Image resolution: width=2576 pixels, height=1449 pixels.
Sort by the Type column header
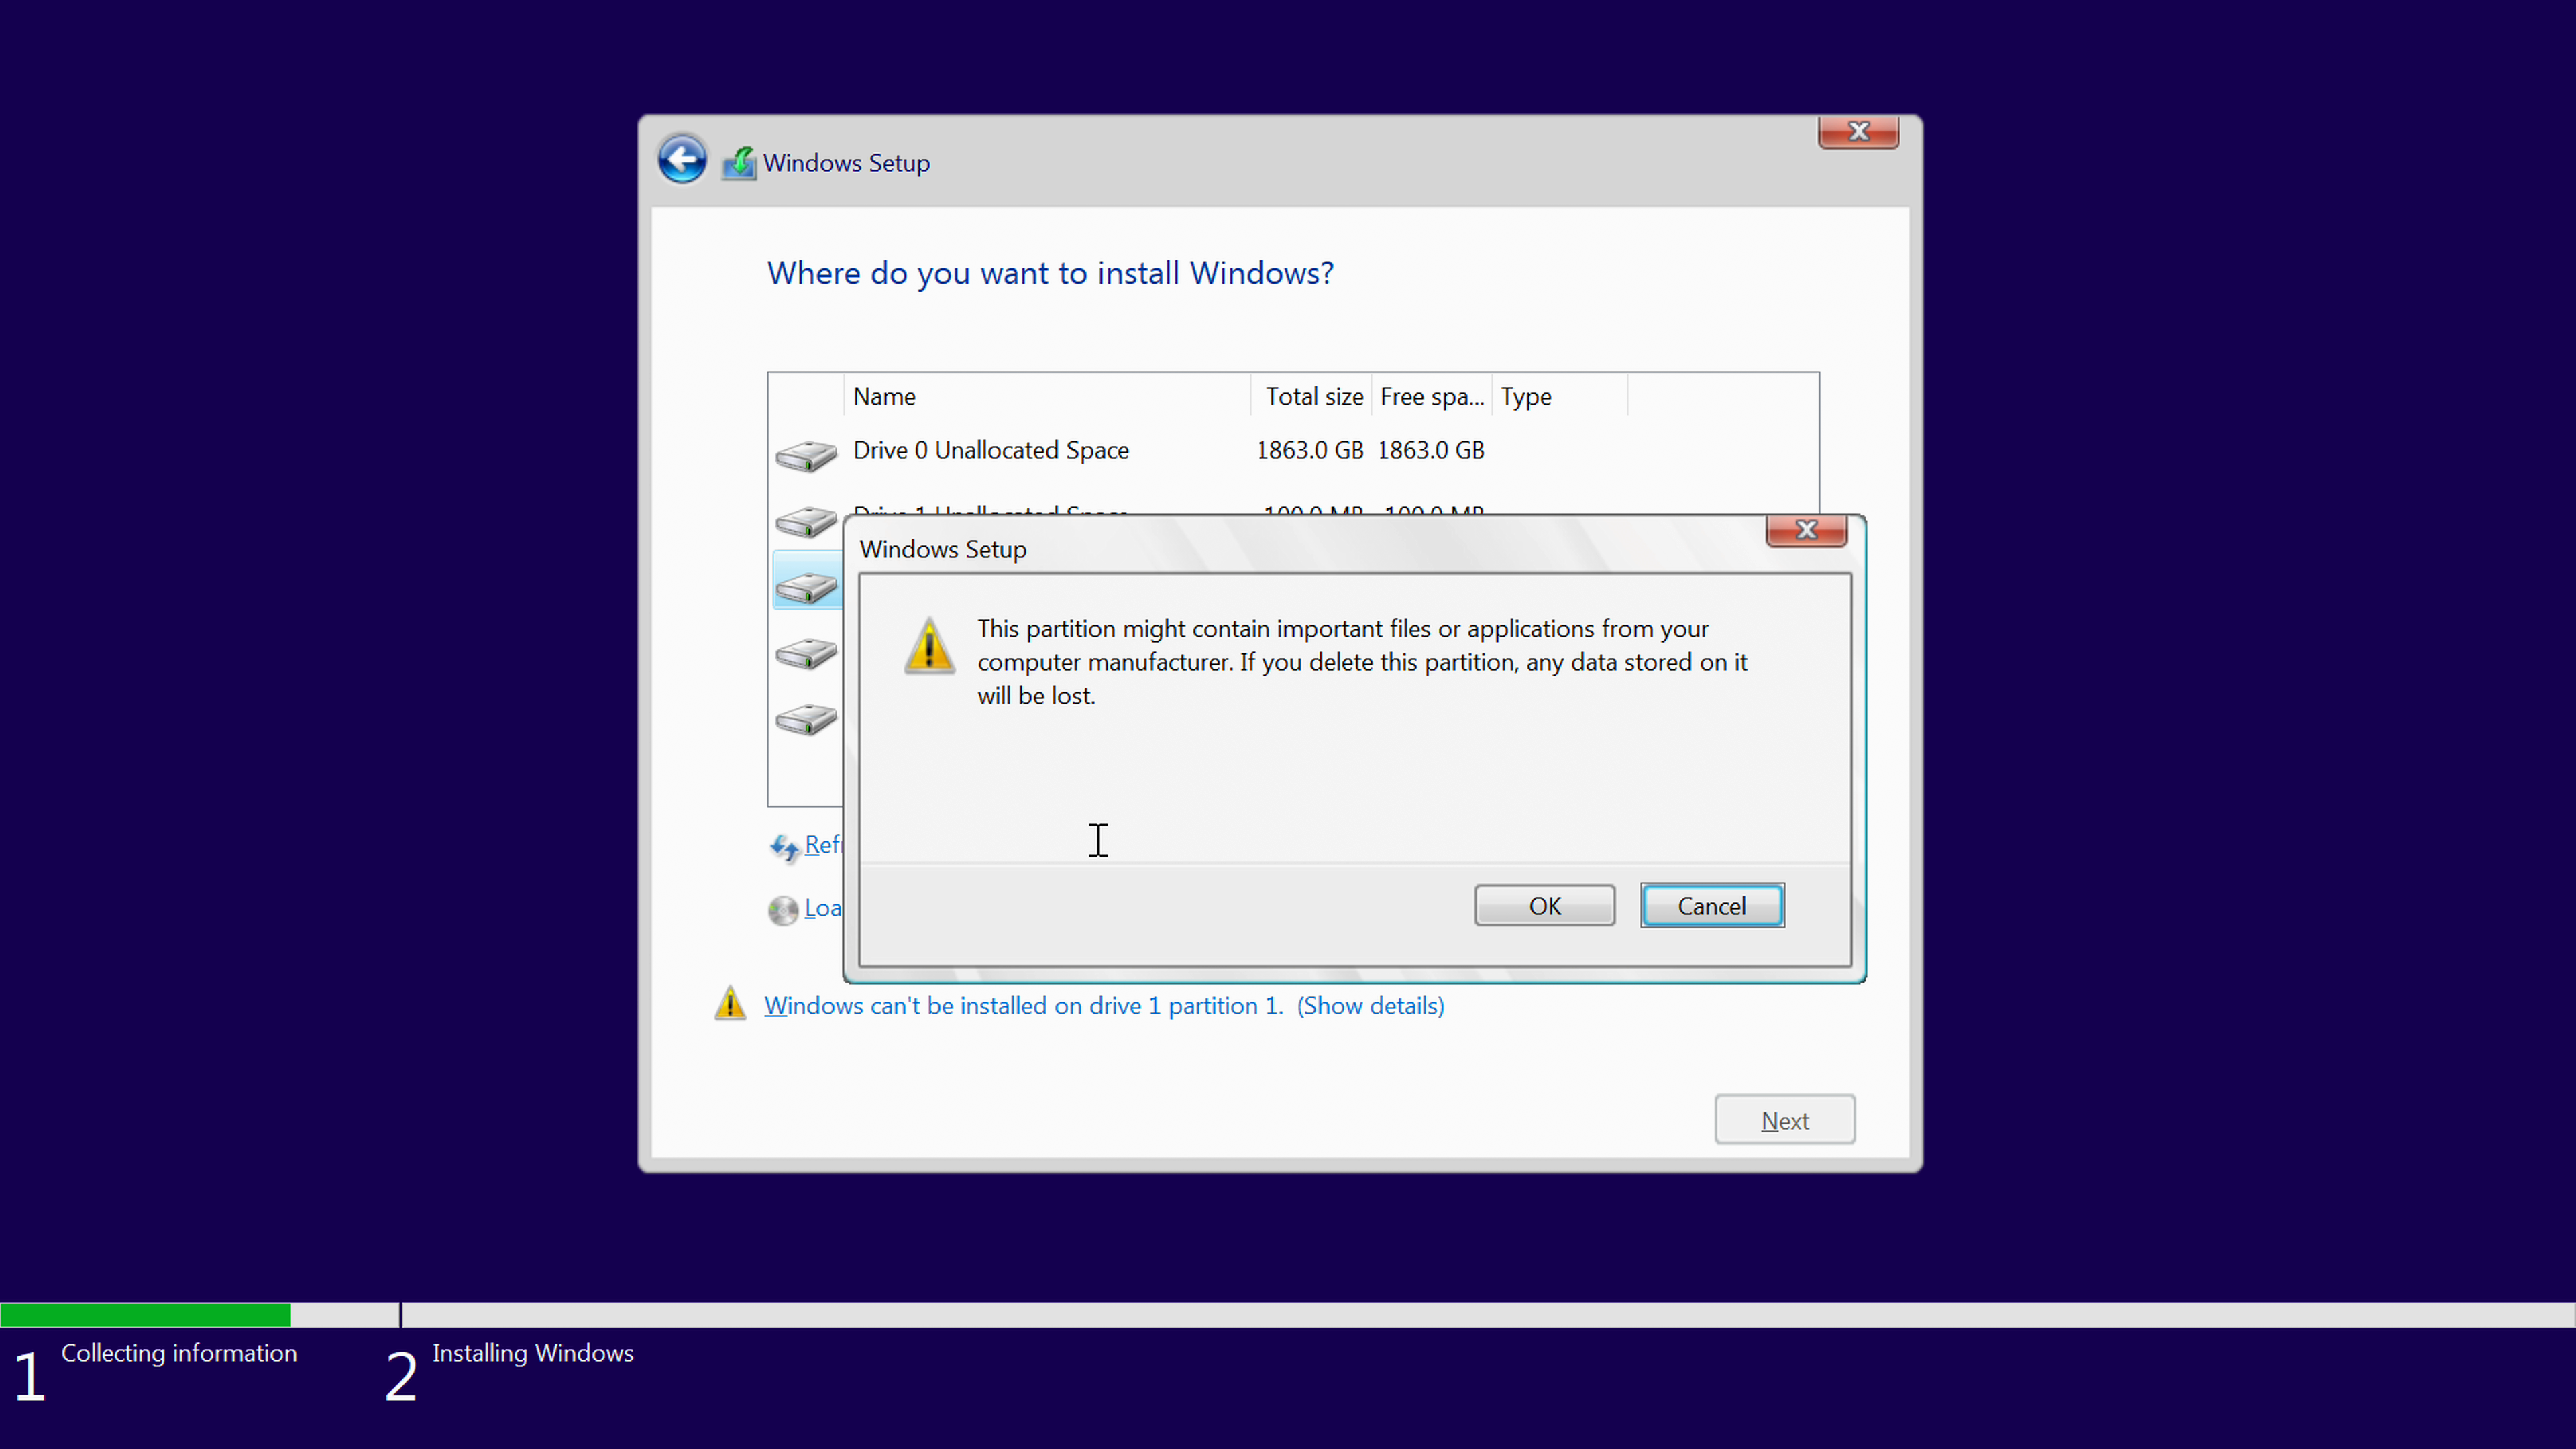tap(1560, 396)
